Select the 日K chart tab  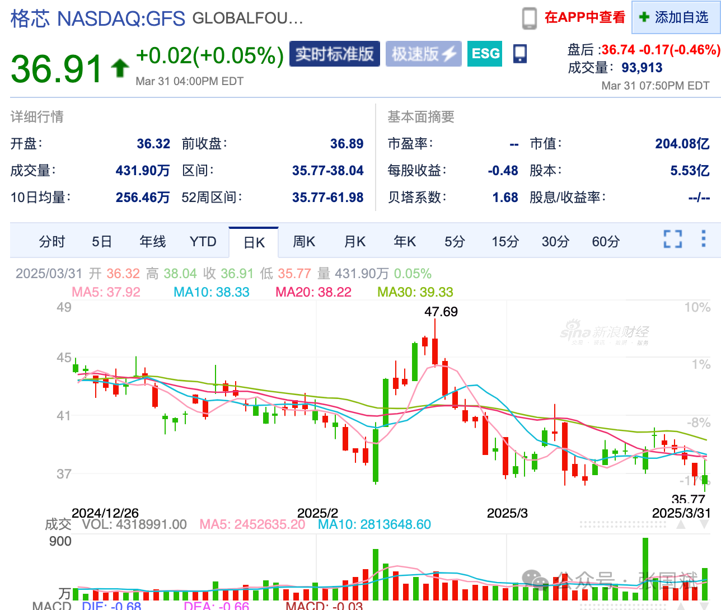[254, 242]
